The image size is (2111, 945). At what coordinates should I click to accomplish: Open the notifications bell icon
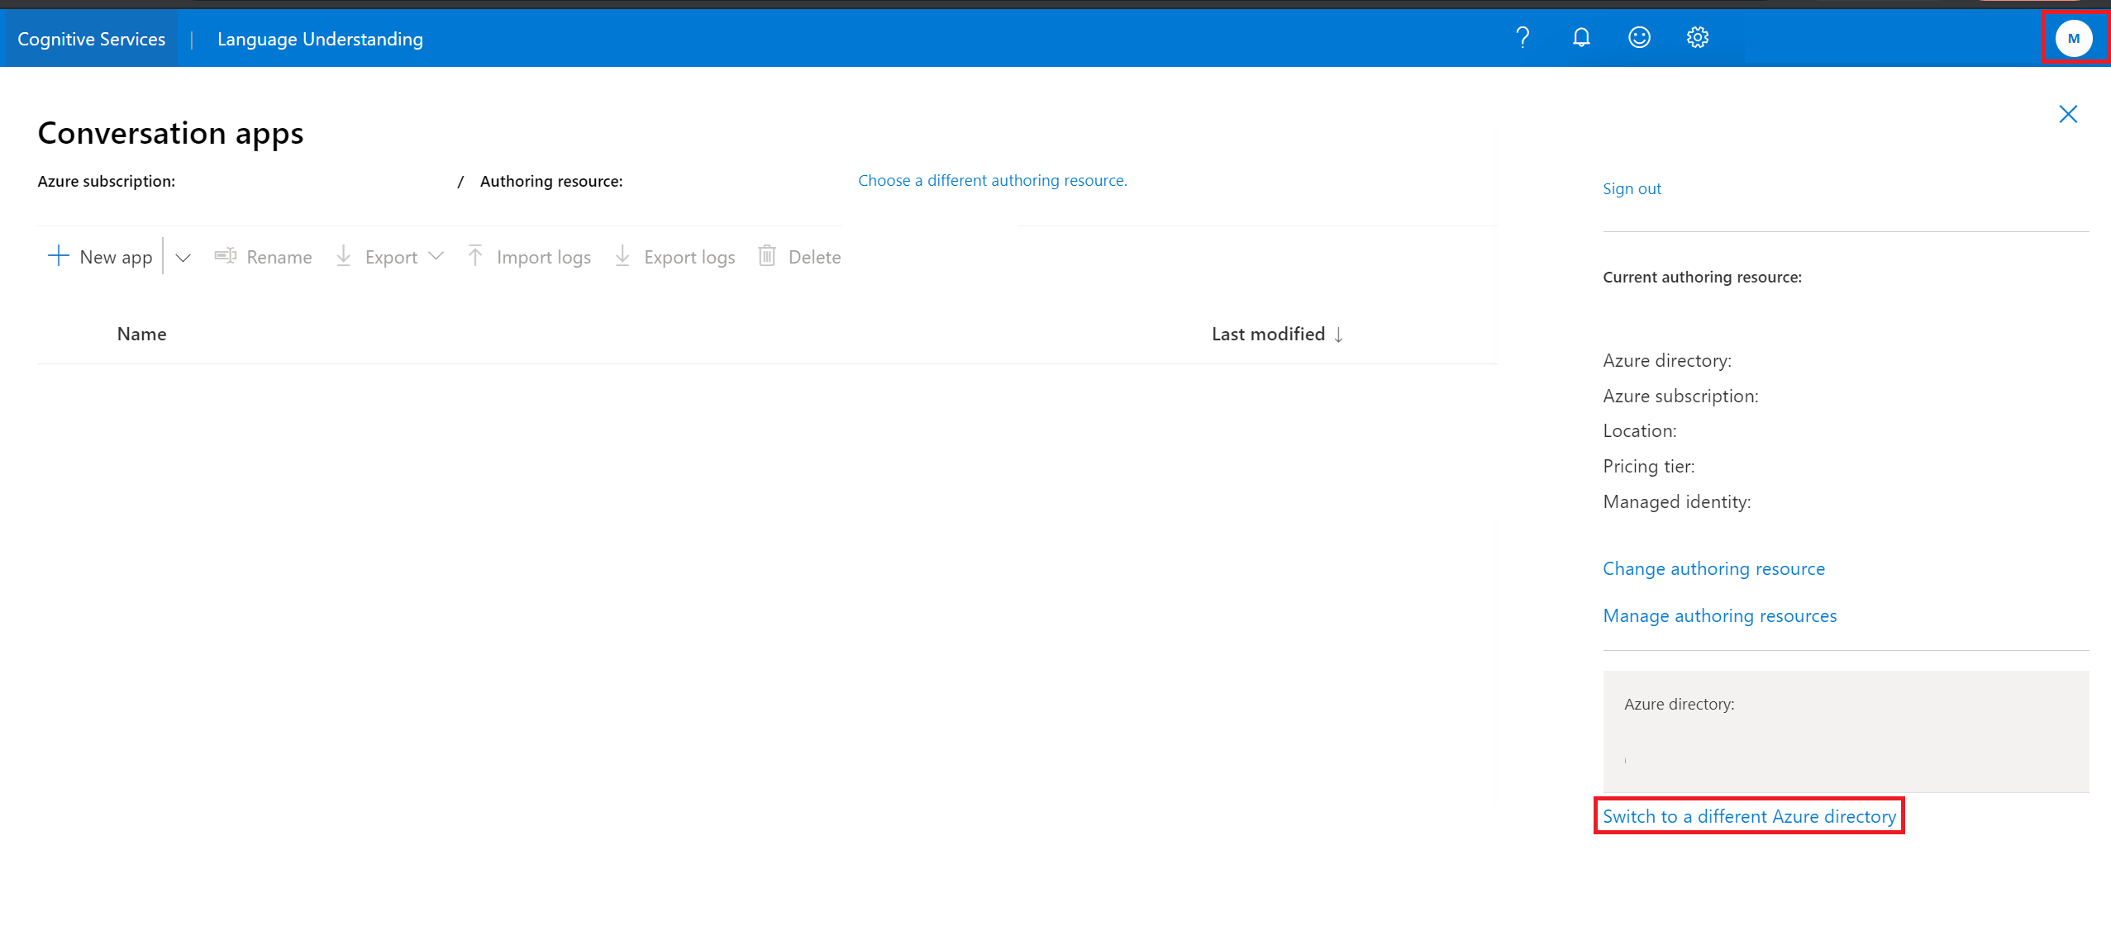(1581, 37)
